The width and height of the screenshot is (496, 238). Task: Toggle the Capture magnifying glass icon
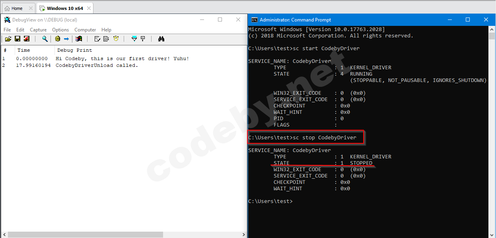click(x=45, y=39)
